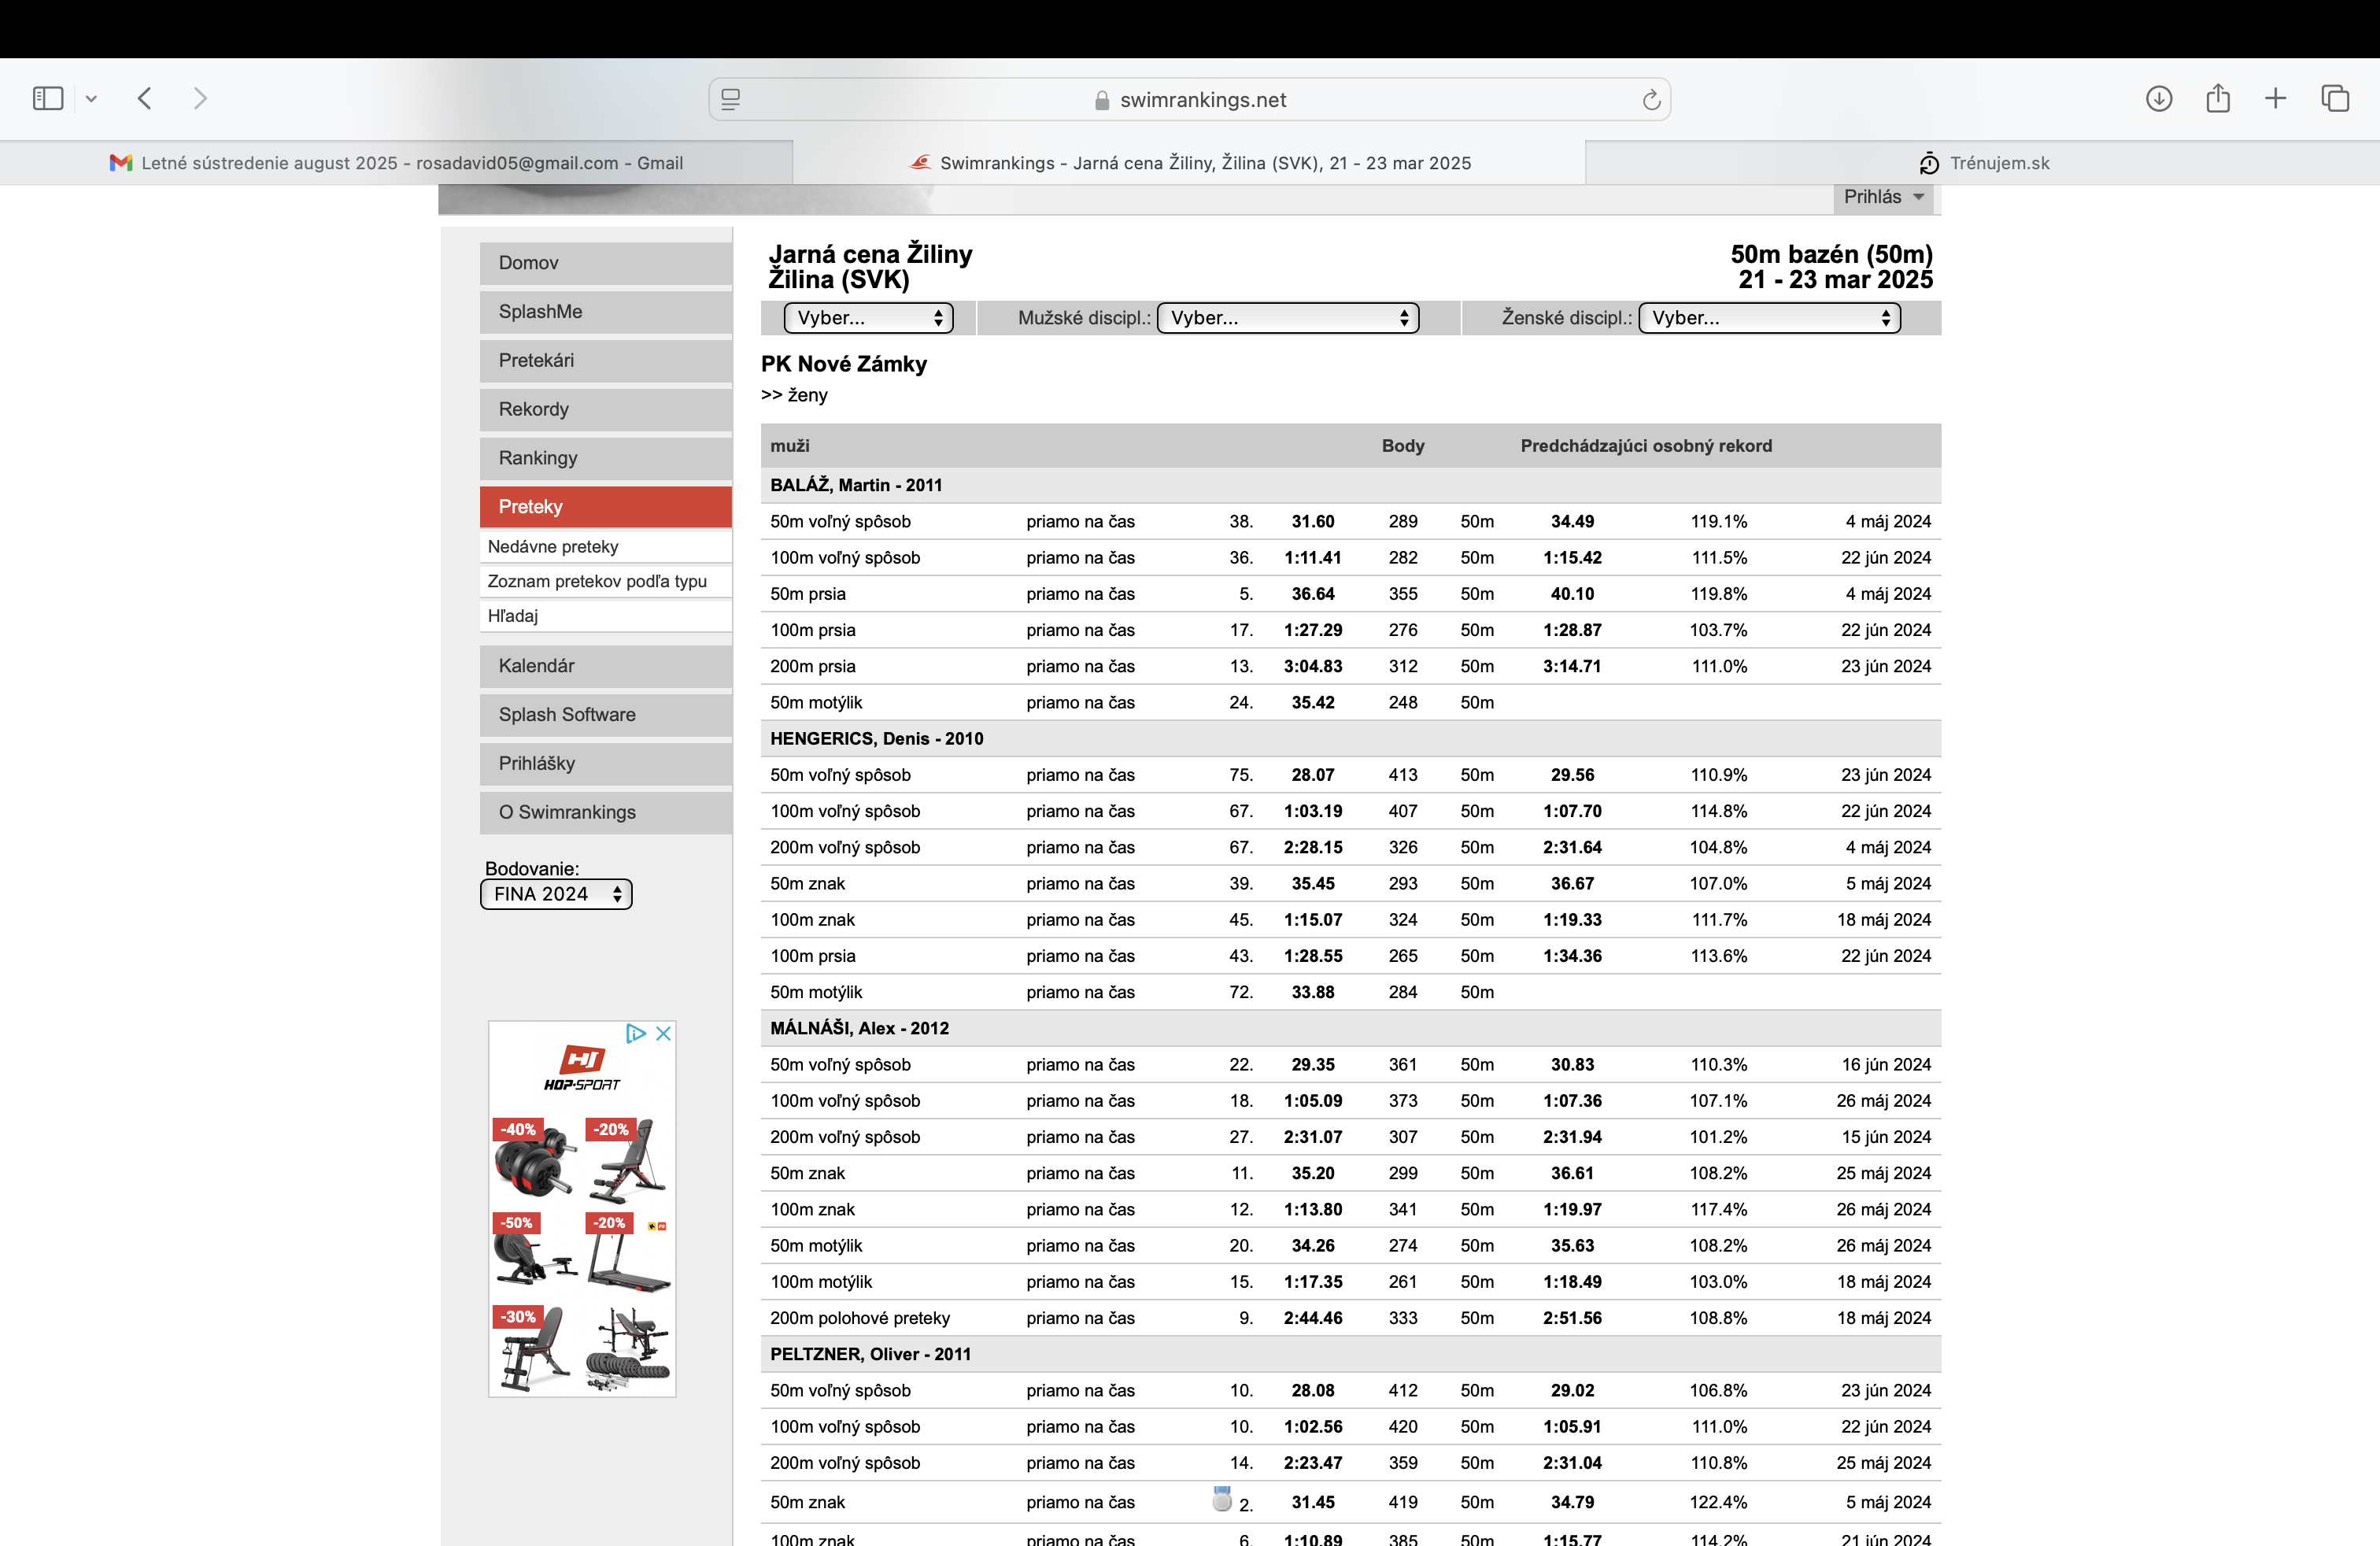
Task: Switch to the Gmail tab
Action: click(x=396, y=163)
